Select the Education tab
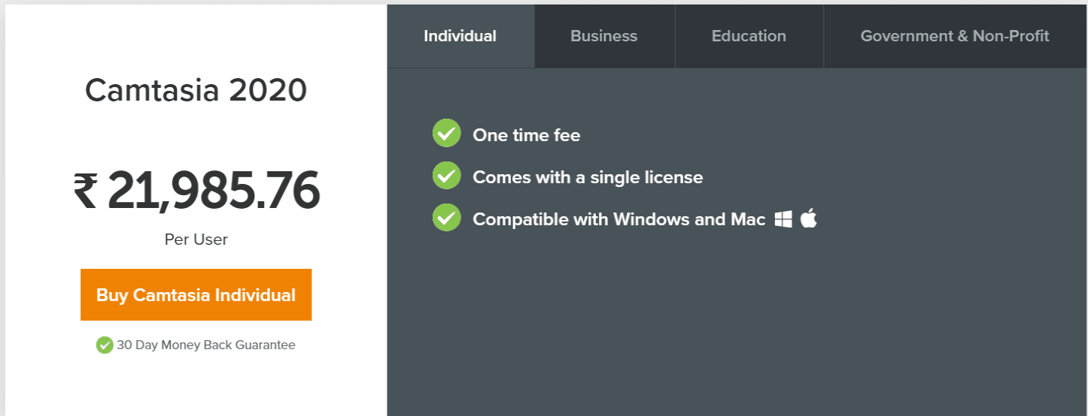 (749, 36)
